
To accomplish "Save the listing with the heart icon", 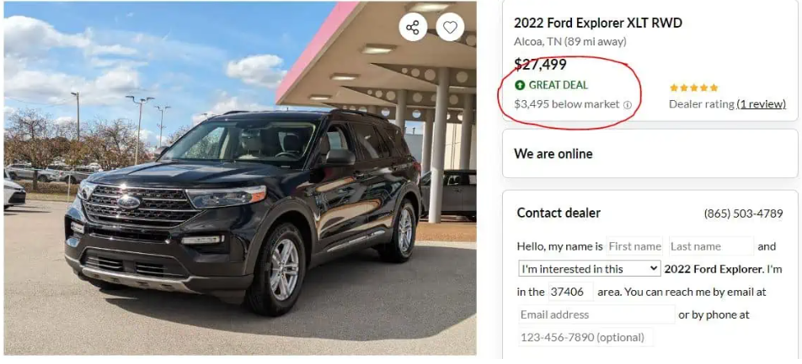I will point(450,28).
